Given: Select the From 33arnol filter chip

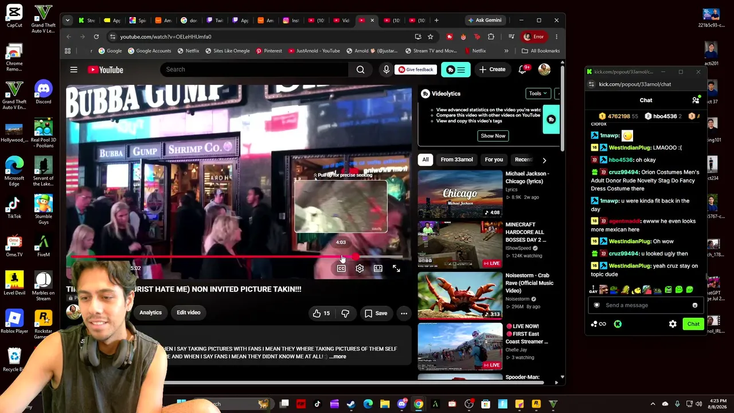Looking at the screenshot, I should 456,159.
